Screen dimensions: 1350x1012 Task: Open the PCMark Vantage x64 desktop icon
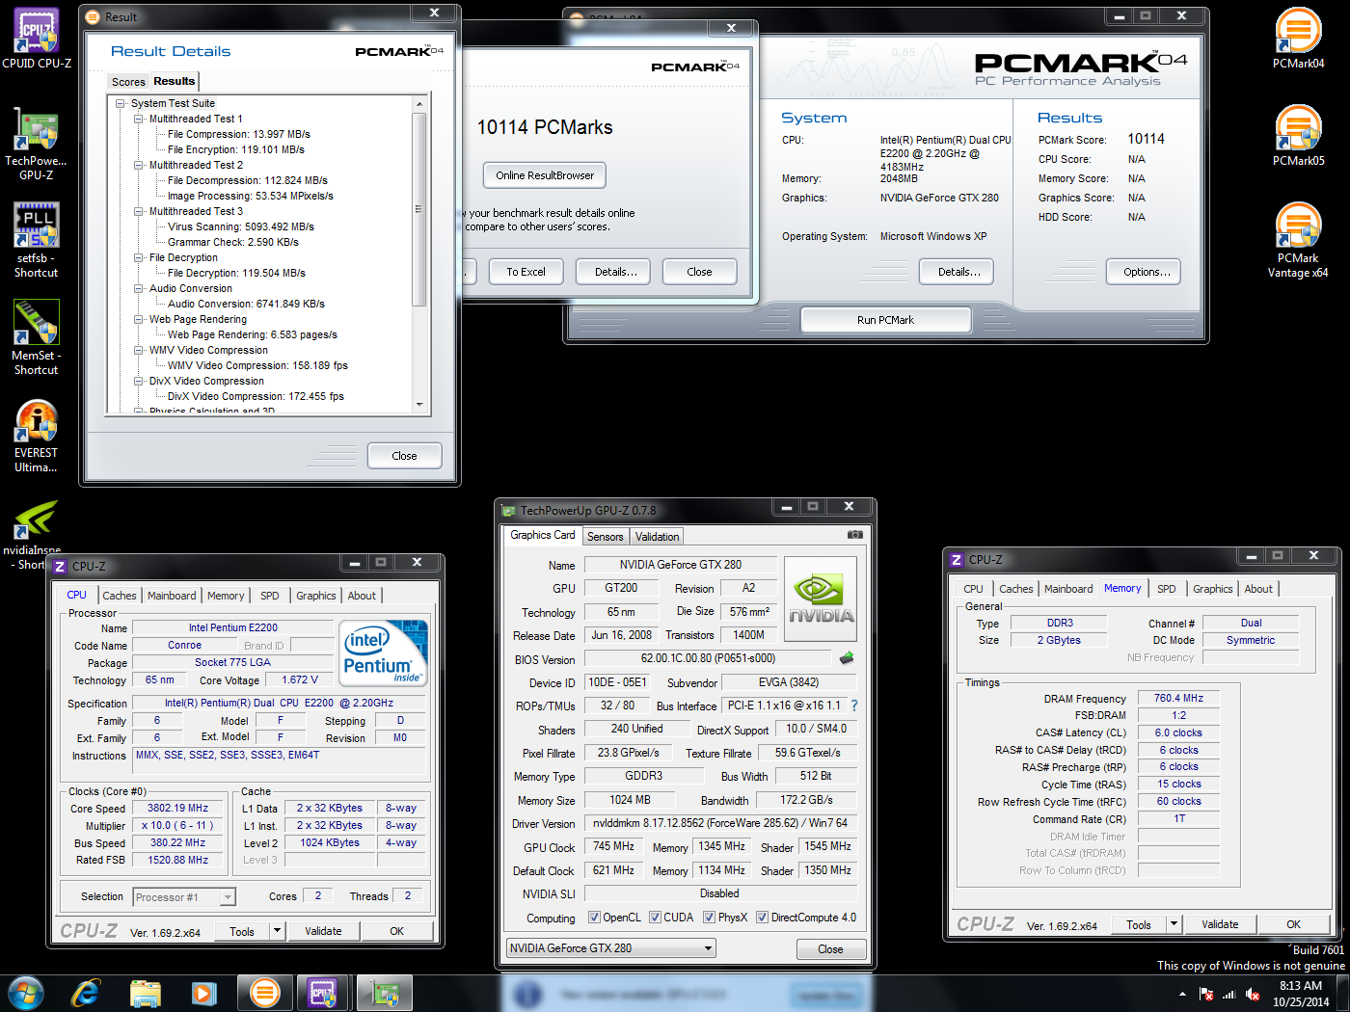coord(1298,240)
